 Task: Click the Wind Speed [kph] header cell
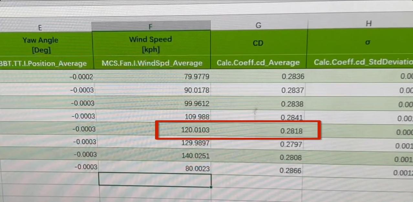tap(151, 44)
